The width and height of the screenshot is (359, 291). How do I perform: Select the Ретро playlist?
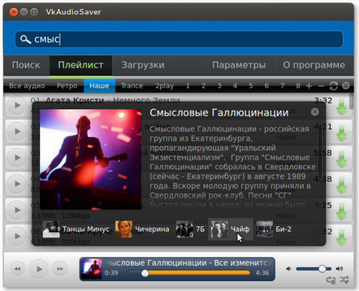tap(67, 86)
